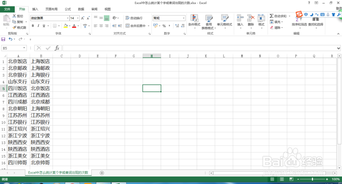Switch to Page Layout view icon in status bar
The height and width of the screenshot is (184, 342).
click(x=282, y=179)
